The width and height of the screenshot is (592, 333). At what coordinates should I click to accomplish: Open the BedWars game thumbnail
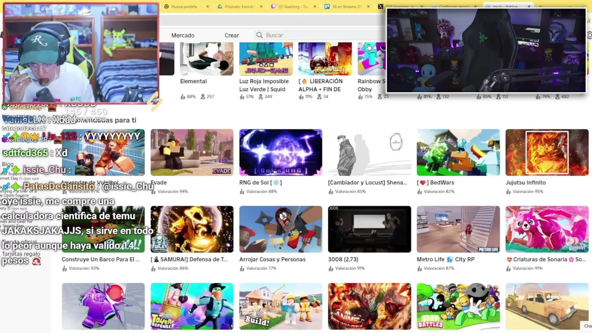458,153
